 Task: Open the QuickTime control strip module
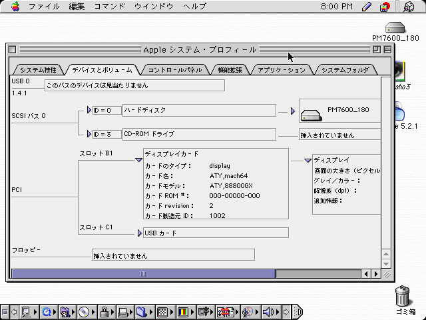pos(49,311)
